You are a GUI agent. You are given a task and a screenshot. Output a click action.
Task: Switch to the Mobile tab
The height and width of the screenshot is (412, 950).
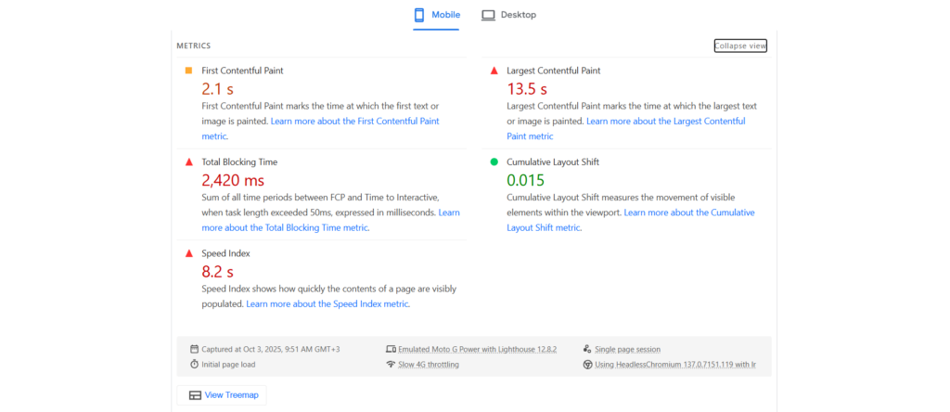[x=436, y=15]
